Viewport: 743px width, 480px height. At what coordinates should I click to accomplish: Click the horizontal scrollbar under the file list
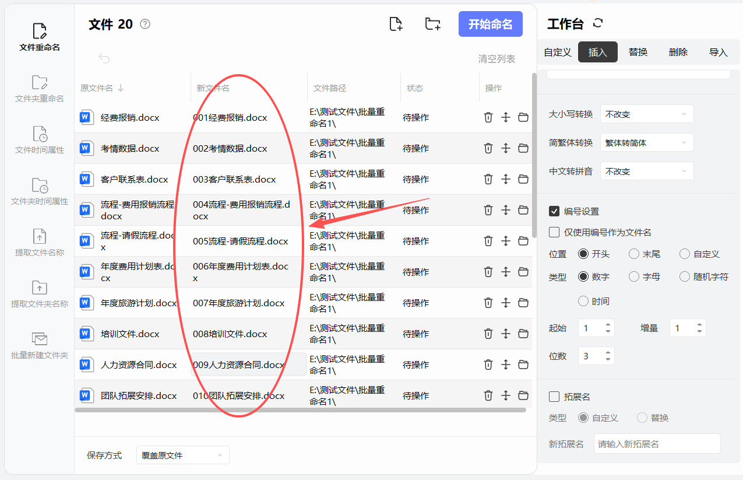click(x=300, y=410)
